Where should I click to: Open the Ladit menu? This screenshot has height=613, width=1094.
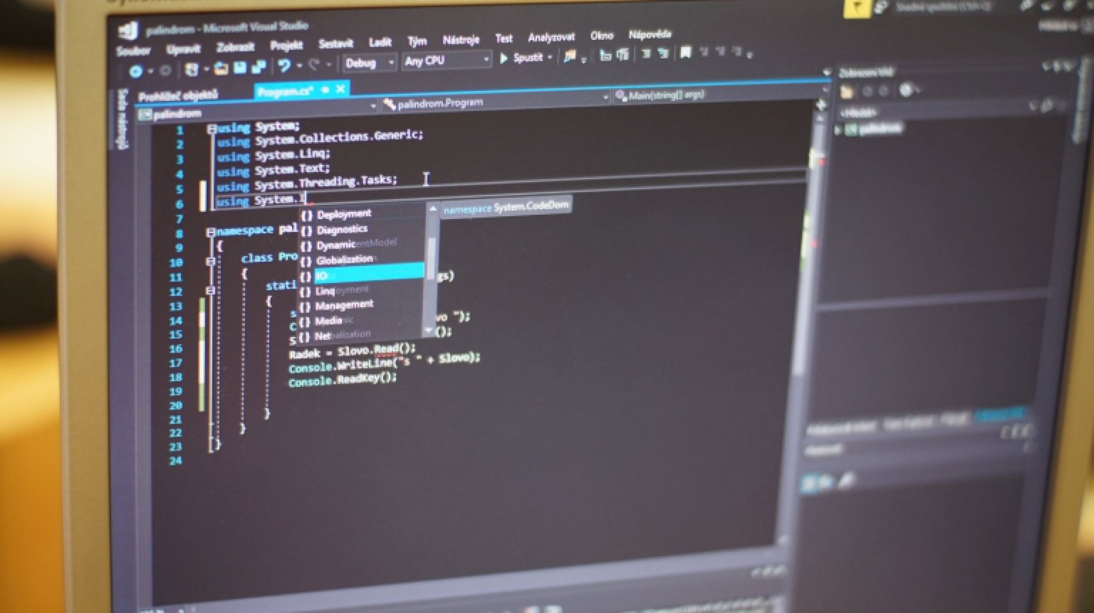(380, 42)
